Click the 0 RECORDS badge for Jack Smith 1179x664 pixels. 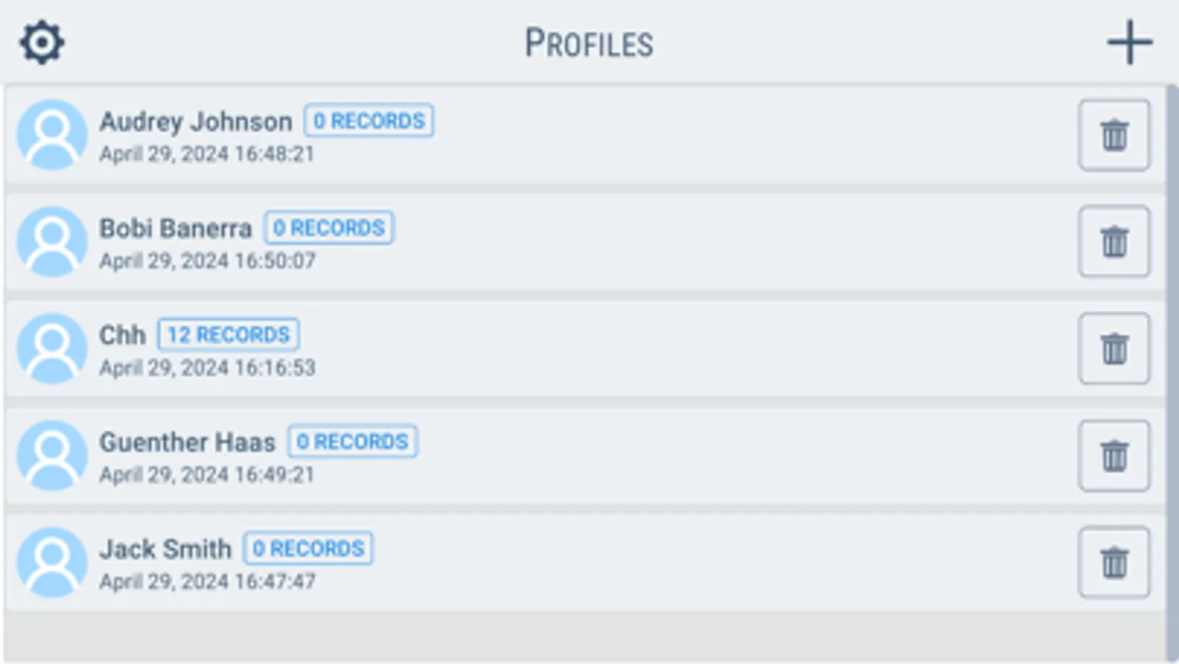coord(307,548)
